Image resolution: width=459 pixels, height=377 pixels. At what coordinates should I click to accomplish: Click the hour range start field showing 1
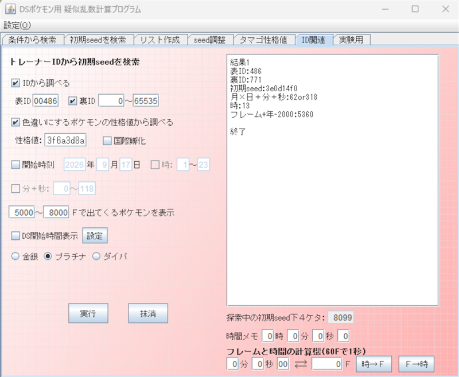tap(183, 165)
